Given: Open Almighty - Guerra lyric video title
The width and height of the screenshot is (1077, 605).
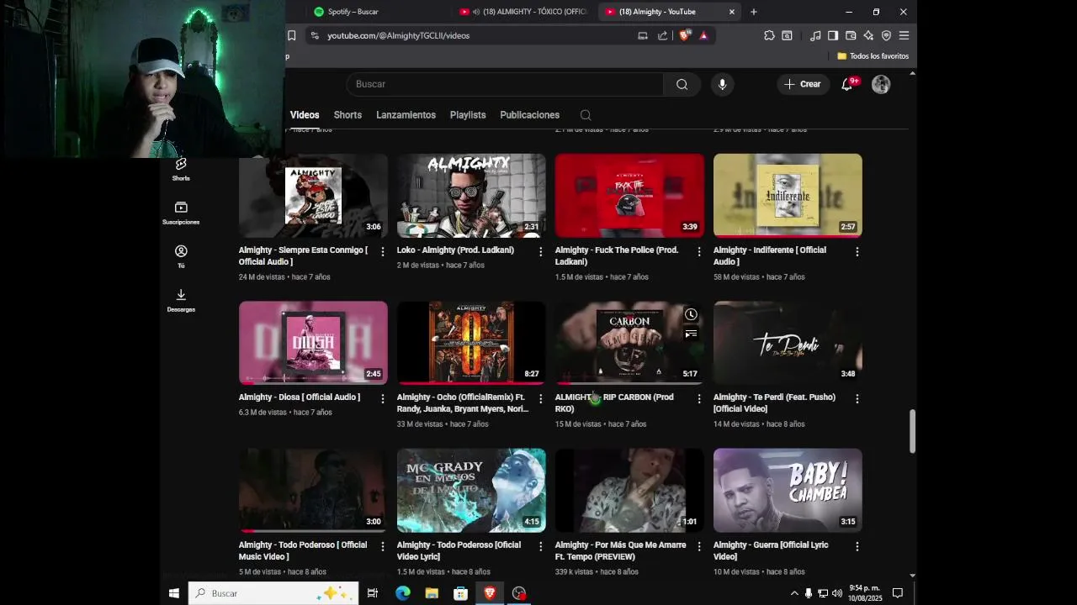Looking at the screenshot, I should pyautogui.click(x=771, y=550).
